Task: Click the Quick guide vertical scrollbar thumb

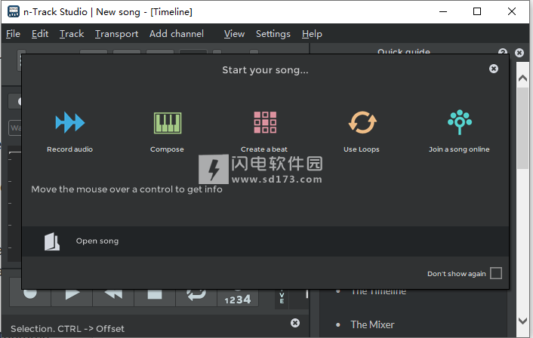Action: 522,128
